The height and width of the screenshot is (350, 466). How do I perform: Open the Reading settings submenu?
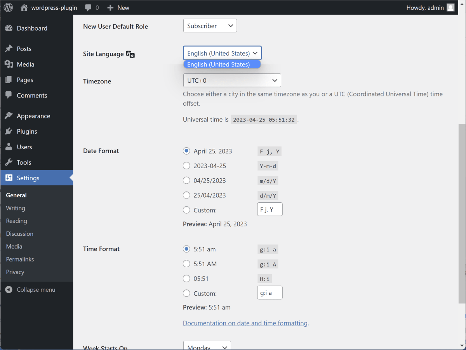17,221
